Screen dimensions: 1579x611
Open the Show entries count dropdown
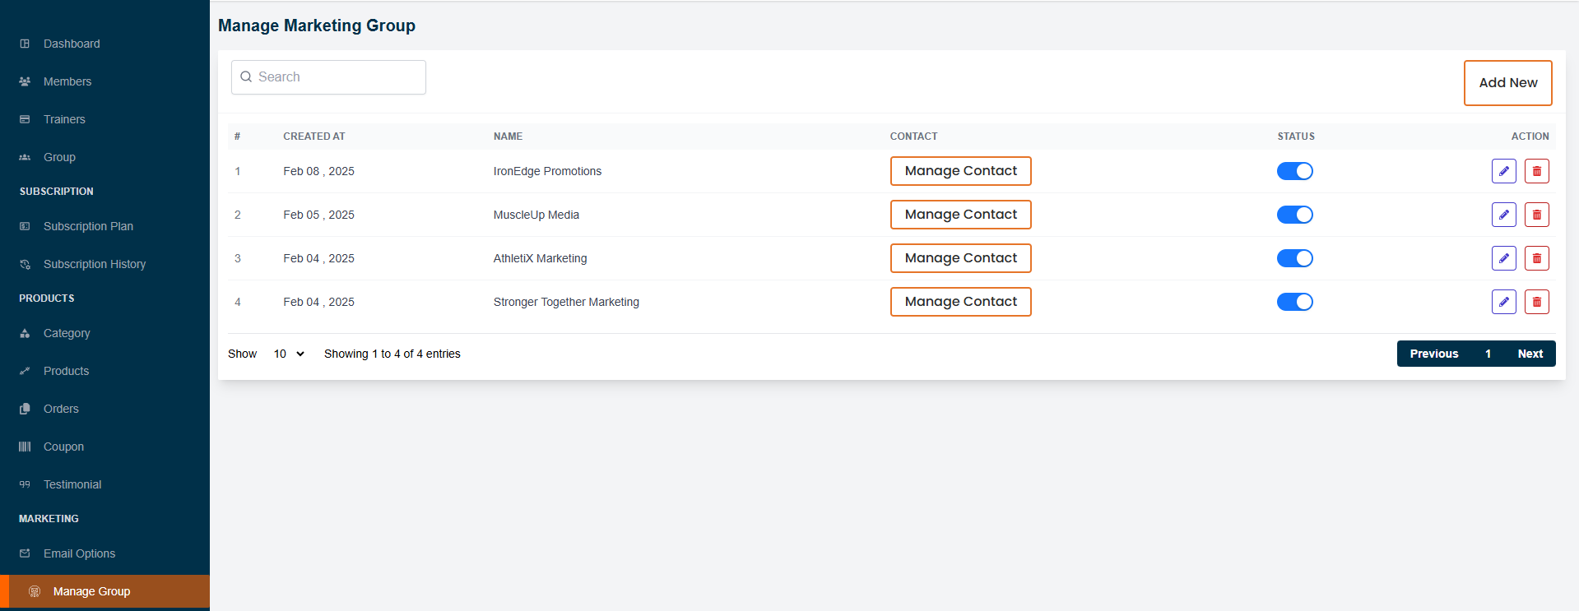pos(289,354)
